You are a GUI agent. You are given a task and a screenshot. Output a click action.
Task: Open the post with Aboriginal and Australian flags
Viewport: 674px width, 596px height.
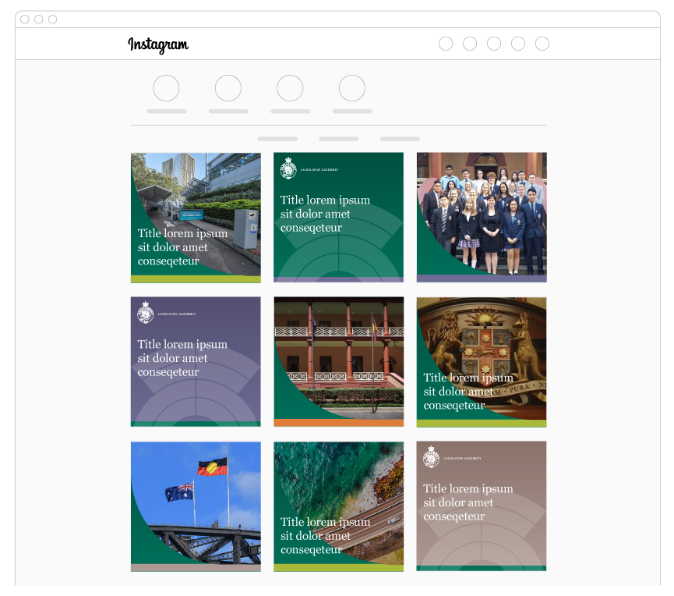196,506
